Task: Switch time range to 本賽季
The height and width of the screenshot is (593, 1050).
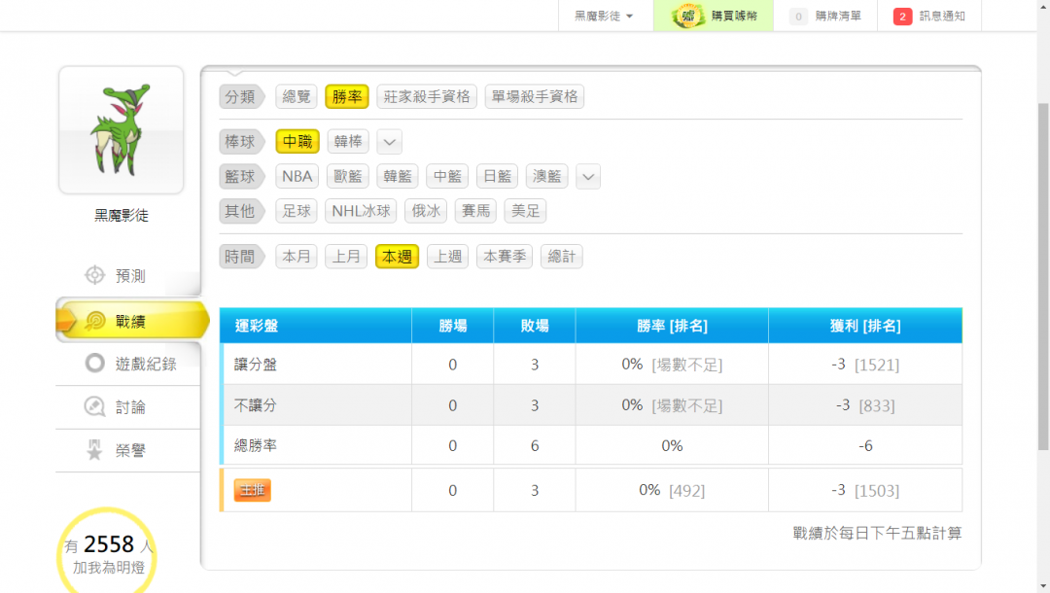Action: tap(505, 257)
